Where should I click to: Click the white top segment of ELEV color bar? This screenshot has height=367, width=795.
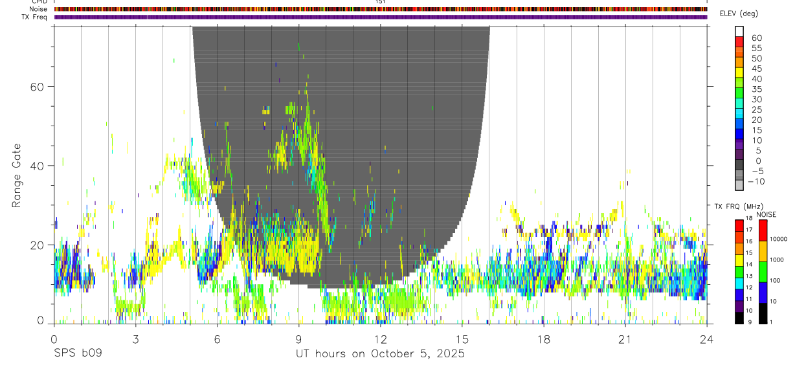[x=739, y=30]
